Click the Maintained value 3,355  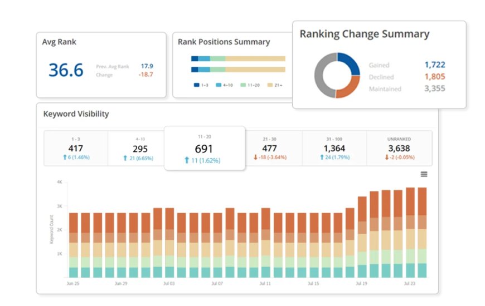click(x=434, y=88)
